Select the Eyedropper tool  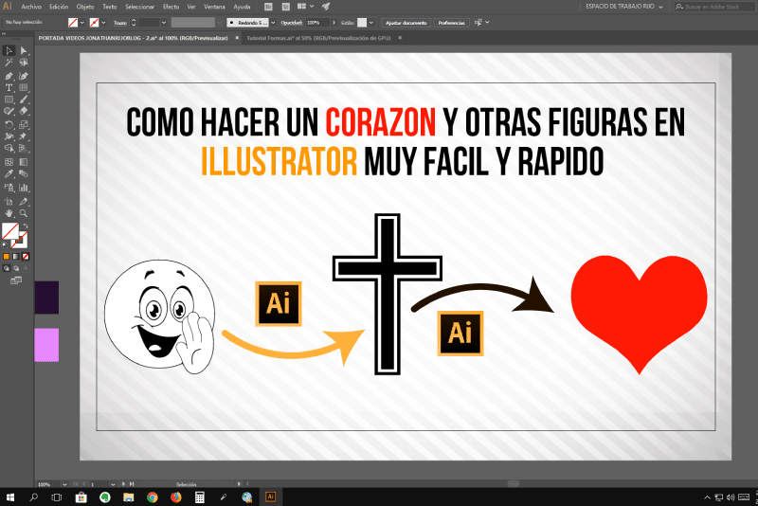(x=9, y=173)
